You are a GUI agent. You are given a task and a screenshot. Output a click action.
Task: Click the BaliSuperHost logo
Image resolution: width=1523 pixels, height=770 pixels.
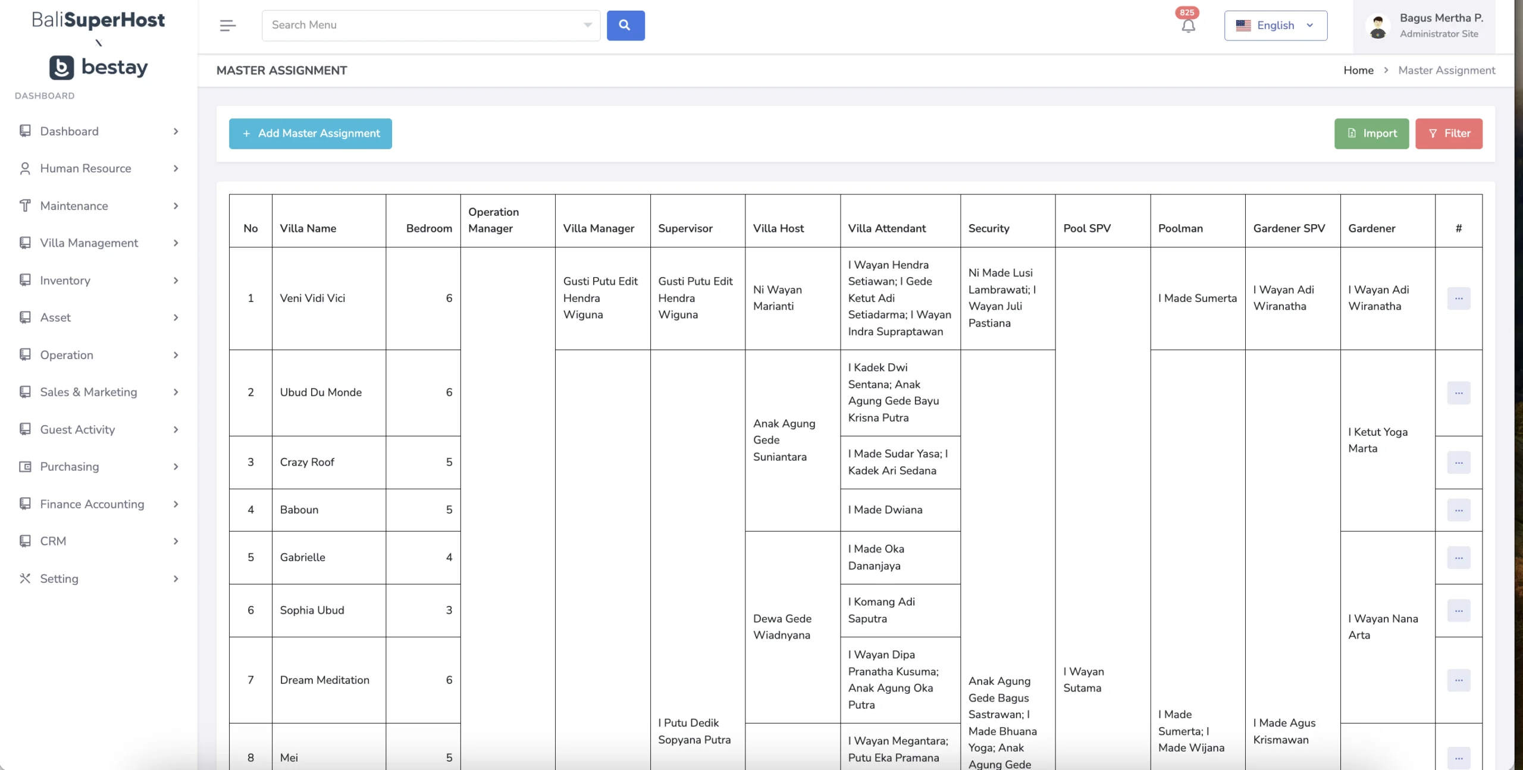98,20
